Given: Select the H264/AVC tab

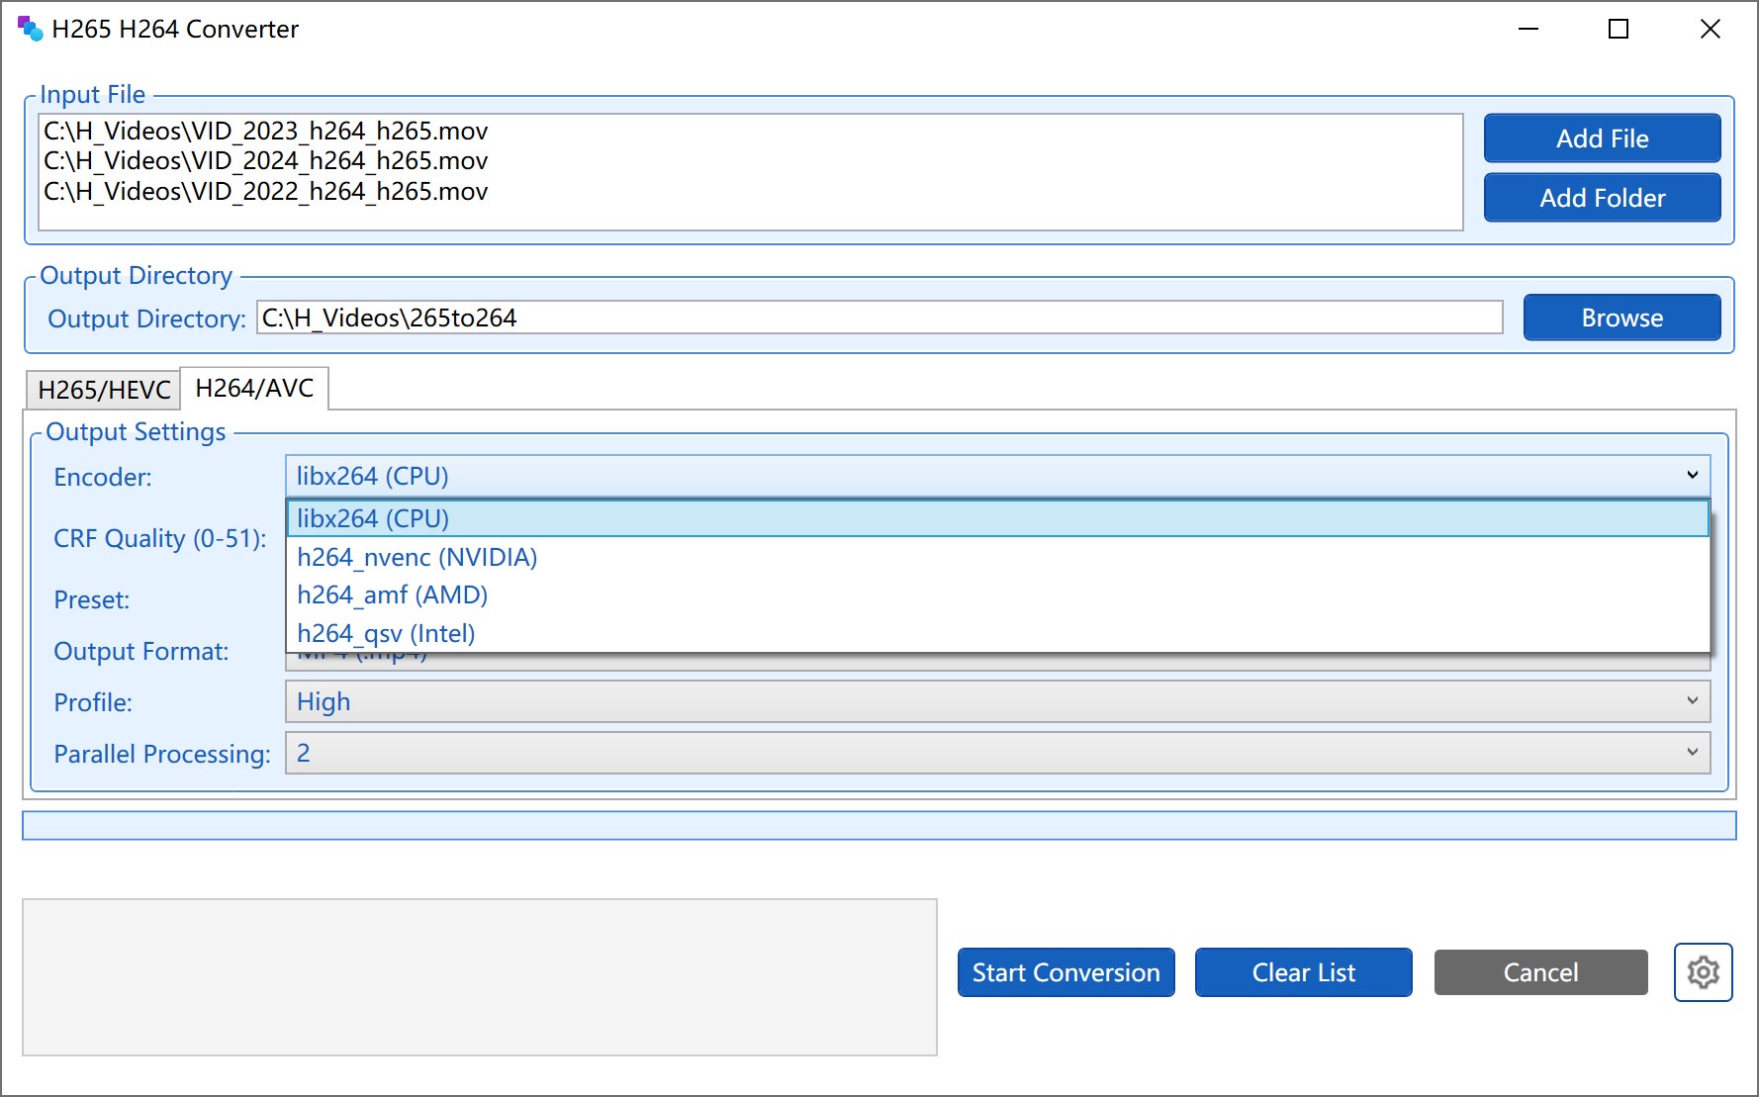Looking at the screenshot, I should pos(254,388).
